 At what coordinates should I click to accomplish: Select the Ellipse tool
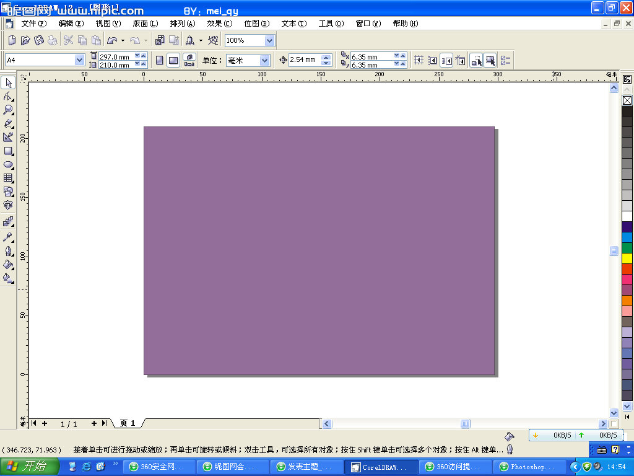tap(9, 165)
